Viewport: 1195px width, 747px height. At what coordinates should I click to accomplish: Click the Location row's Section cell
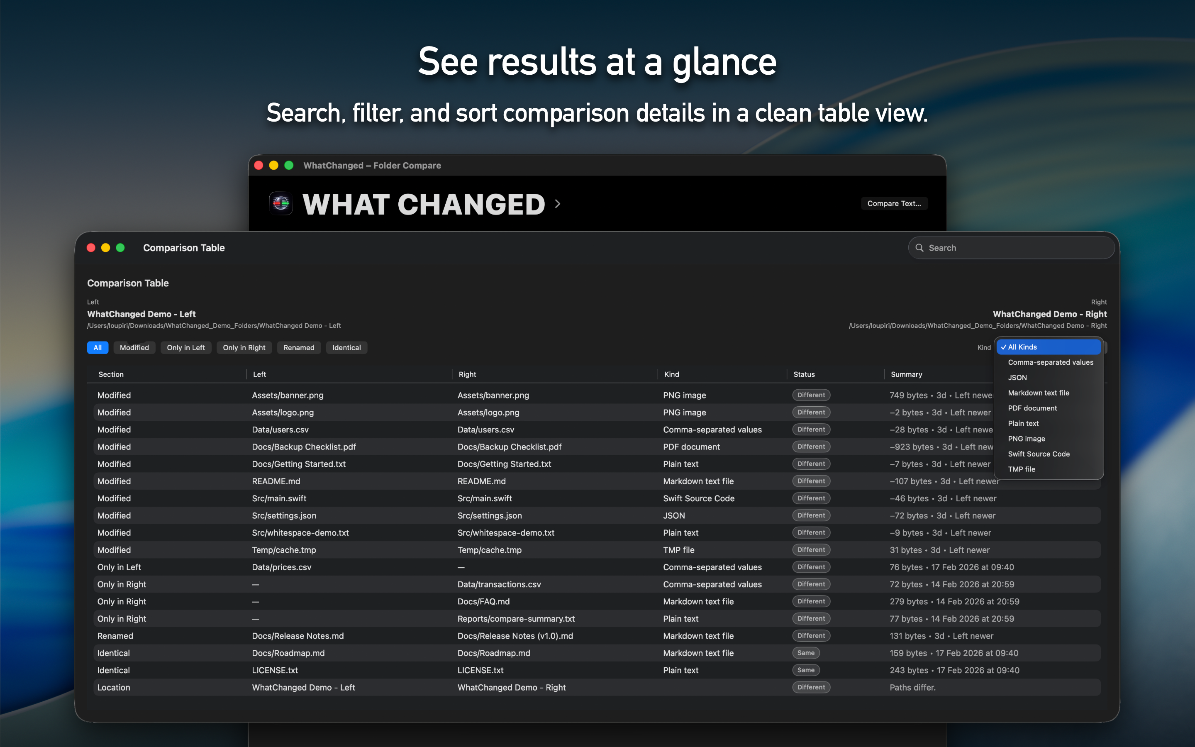coord(114,687)
